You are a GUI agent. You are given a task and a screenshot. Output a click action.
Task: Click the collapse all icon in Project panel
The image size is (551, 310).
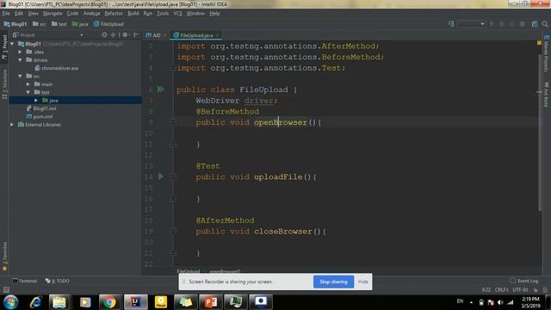[113, 34]
